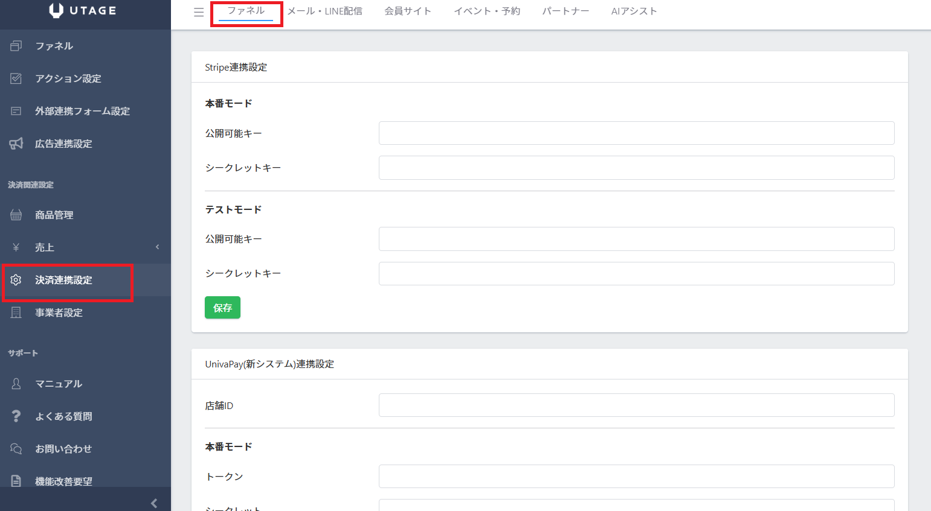This screenshot has width=931, height=511.
Task: Open アクション設定 via its checkbox icon
Action: (x=16, y=78)
